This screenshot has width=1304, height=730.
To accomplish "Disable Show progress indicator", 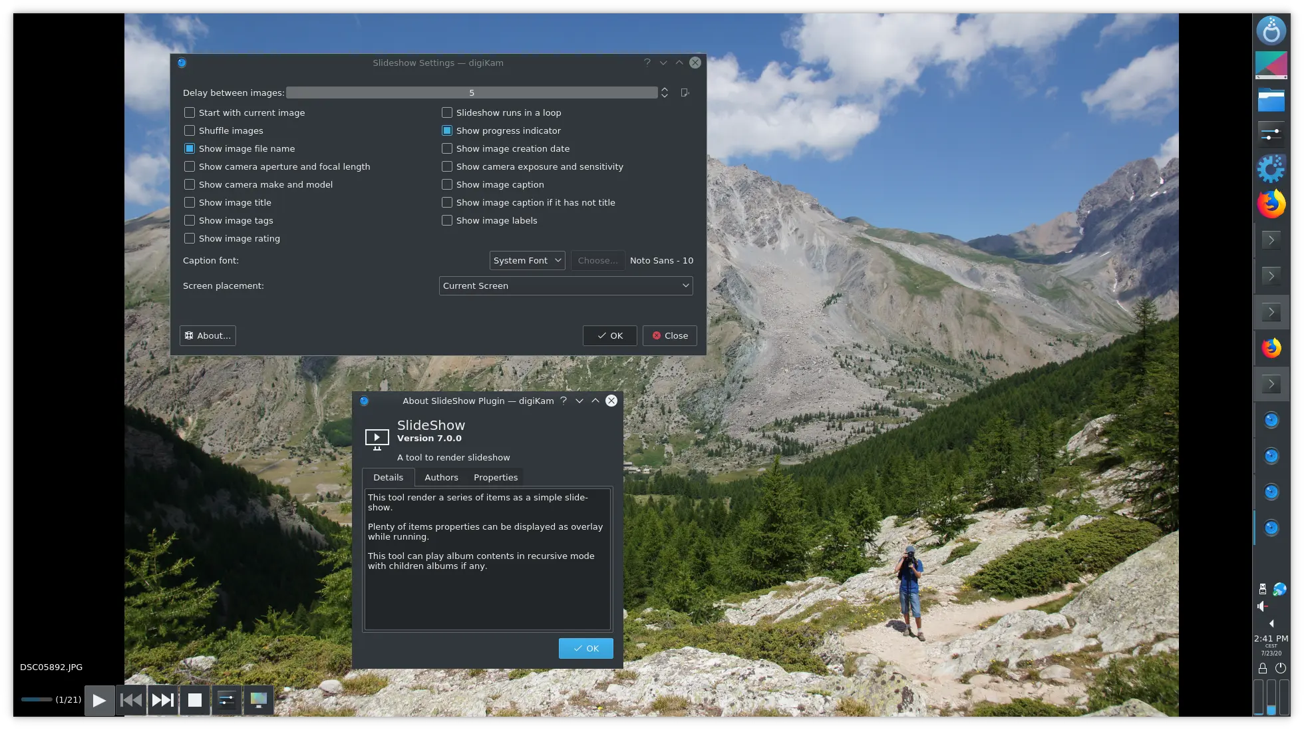I will [446, 130].
